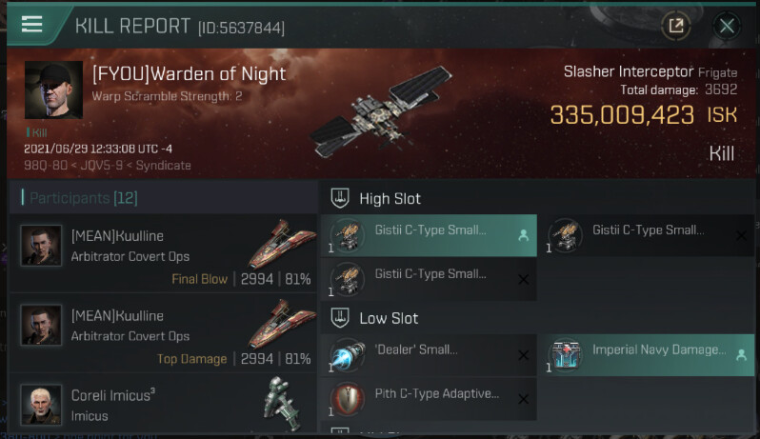This screenshot has height=439, width=760.
Task: Click the Syndicate region link
Action: 164,166
